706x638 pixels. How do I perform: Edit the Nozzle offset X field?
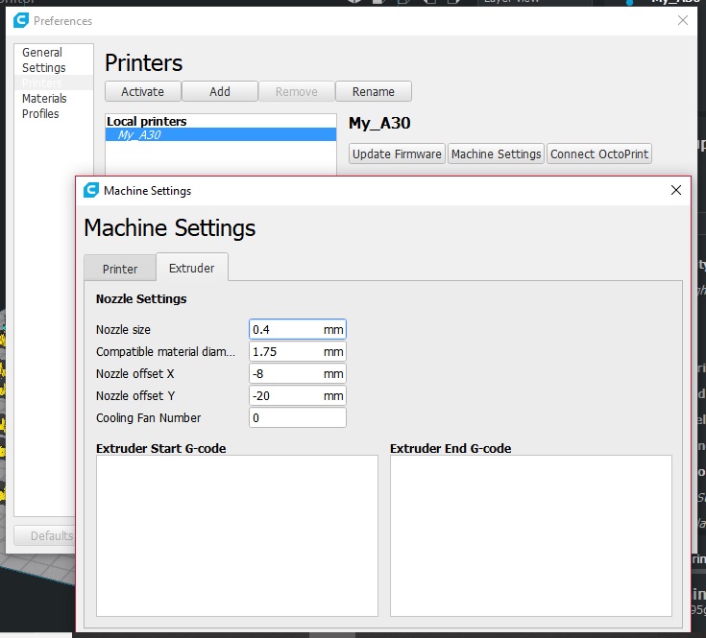click(298, 373)
